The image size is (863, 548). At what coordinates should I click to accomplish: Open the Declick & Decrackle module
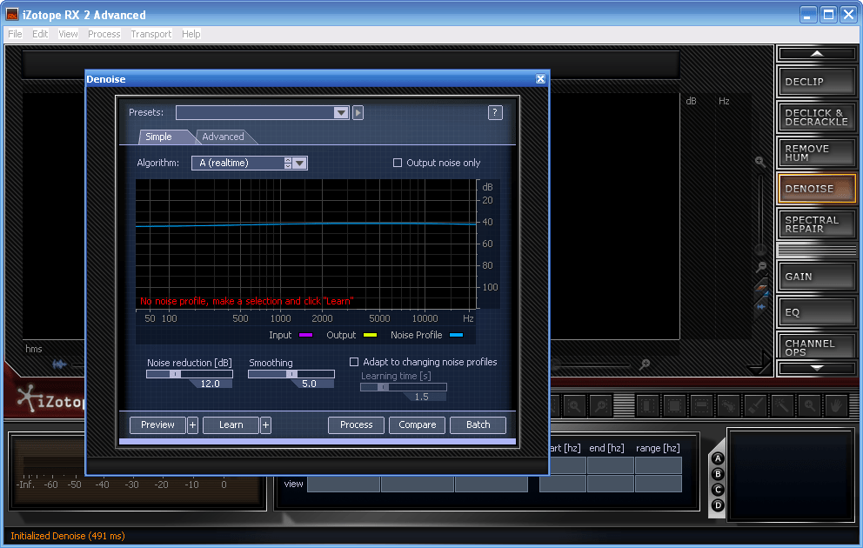coord(817,117)
